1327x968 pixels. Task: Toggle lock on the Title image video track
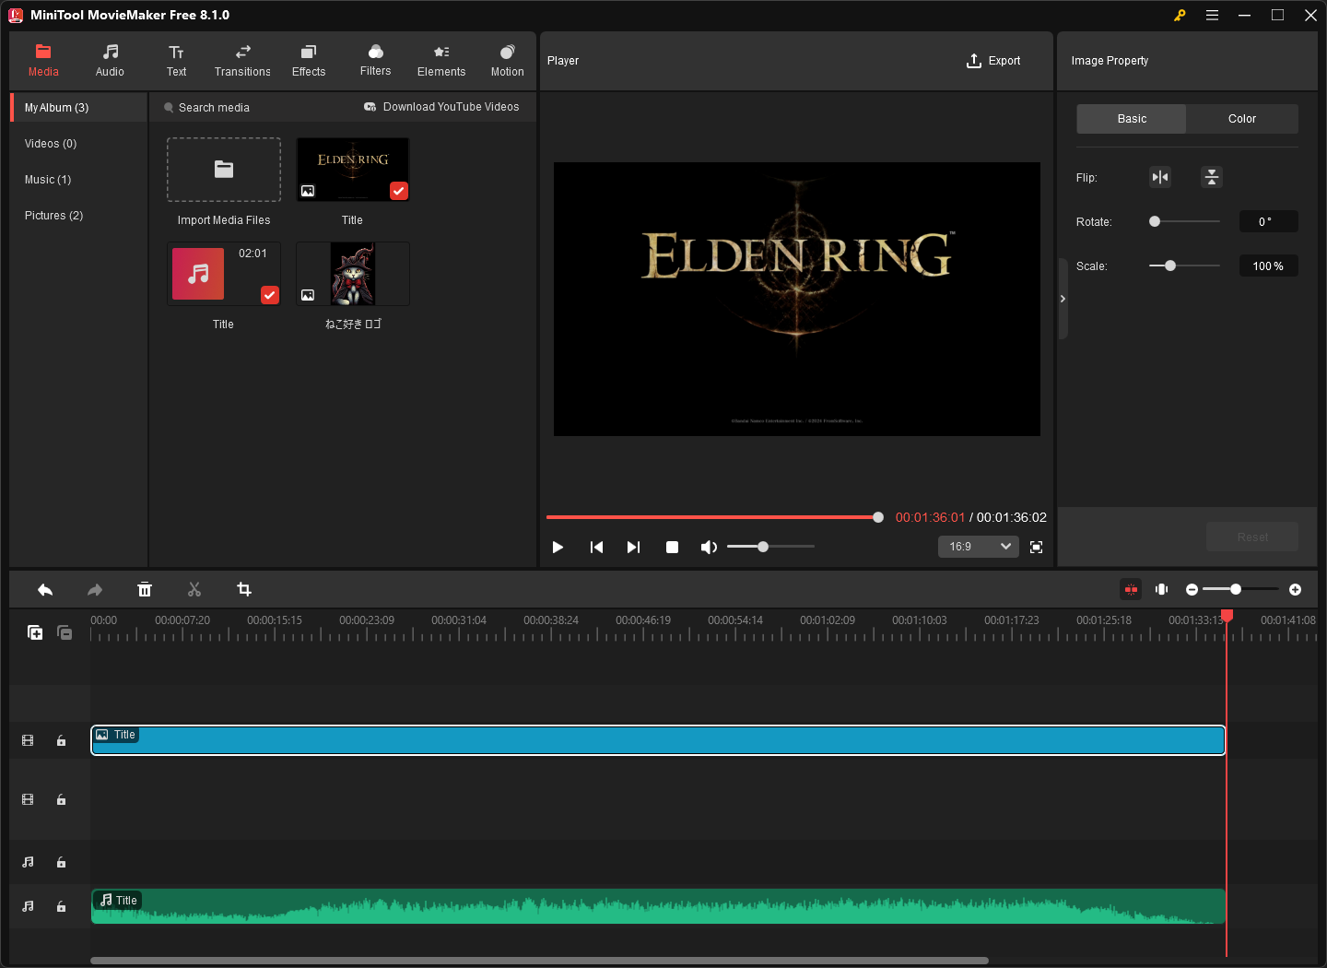click(x=61, y=740)
